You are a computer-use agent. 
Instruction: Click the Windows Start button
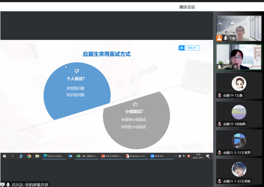(x=4, y=156)
